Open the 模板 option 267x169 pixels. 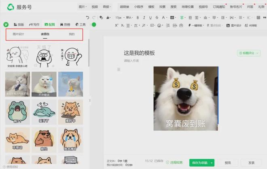(x=151, y=7)
